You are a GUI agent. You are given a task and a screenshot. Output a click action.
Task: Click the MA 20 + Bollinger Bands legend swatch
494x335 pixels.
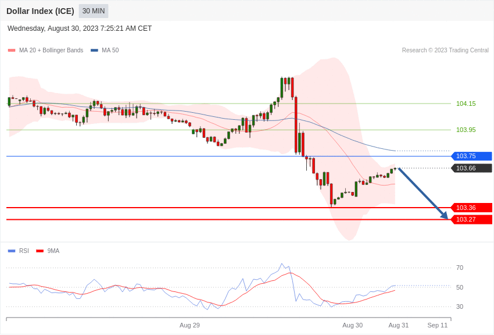pos(12,51)
